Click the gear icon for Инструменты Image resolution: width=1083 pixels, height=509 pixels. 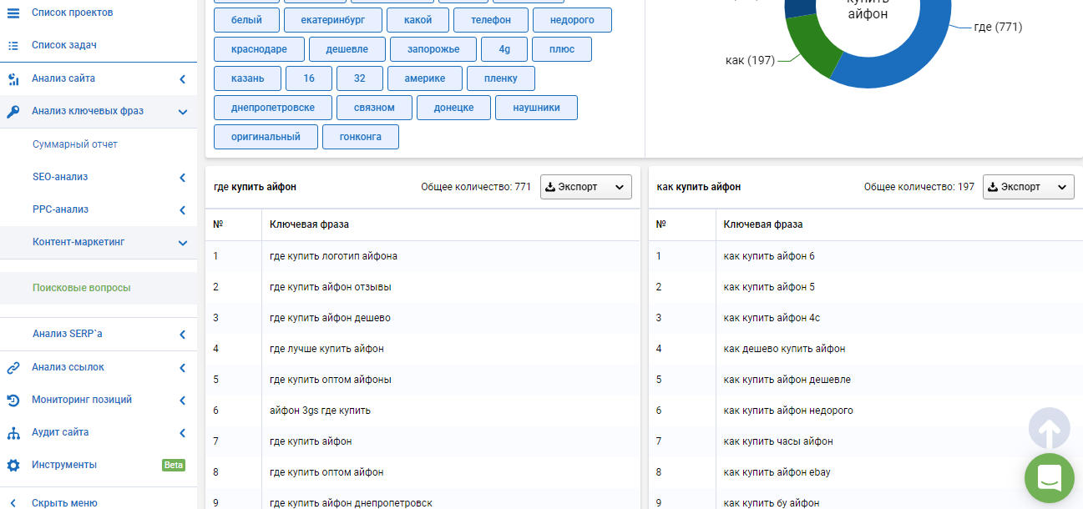pos(13,465)
